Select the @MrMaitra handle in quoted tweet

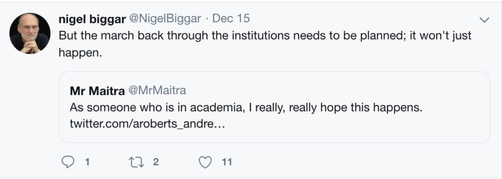click(x=157, y=91)
